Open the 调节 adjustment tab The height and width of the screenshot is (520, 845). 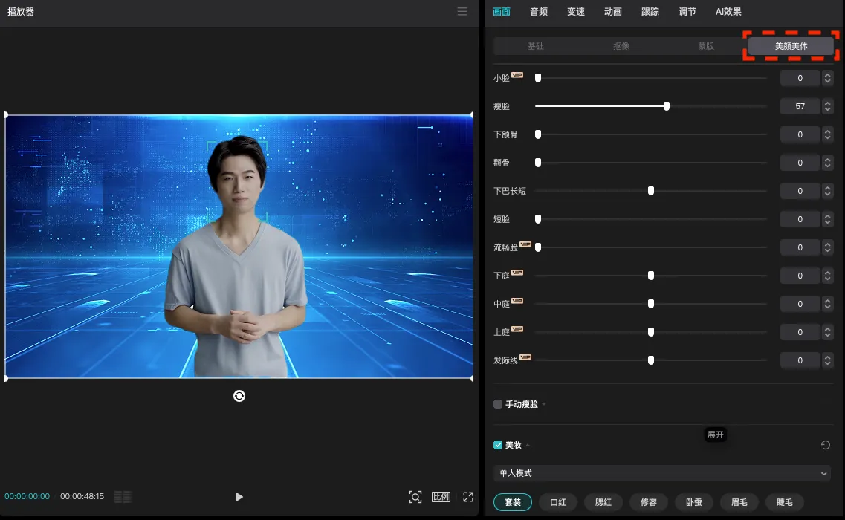click(x=687, y=11)
